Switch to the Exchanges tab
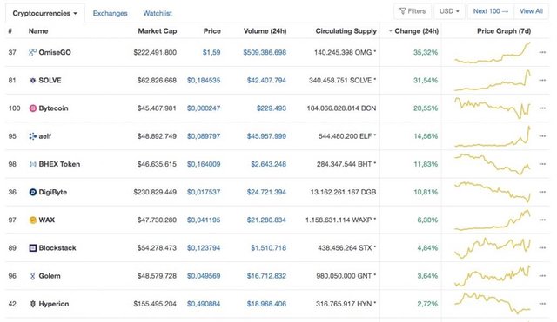 [x=111, y=14]
